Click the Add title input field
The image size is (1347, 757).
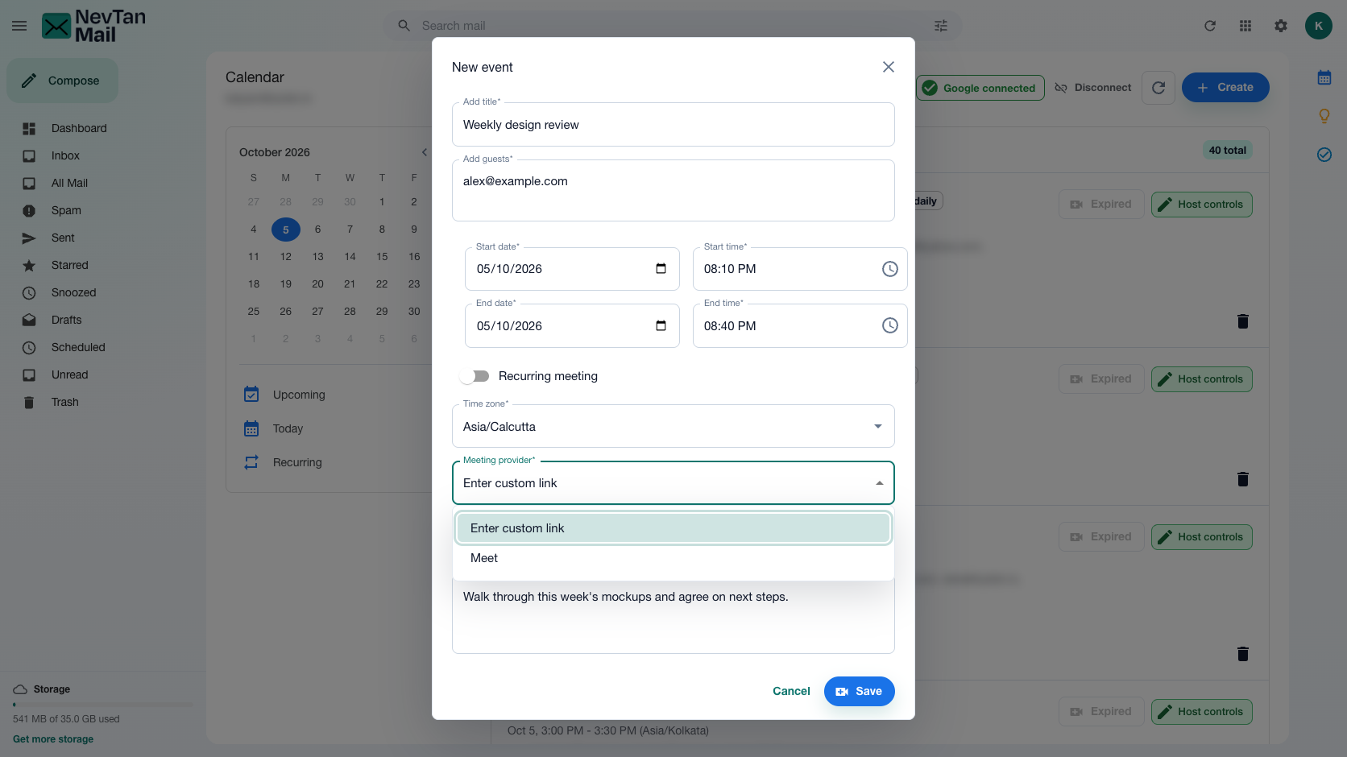[673, 125]
